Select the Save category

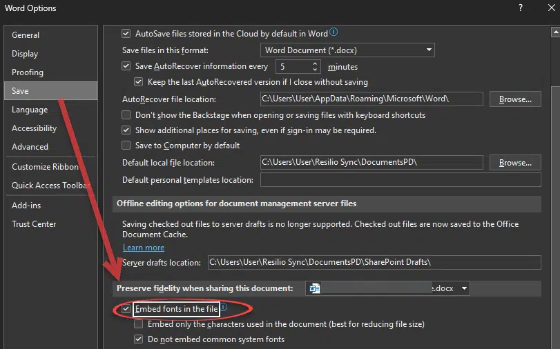tap(50, 90)
